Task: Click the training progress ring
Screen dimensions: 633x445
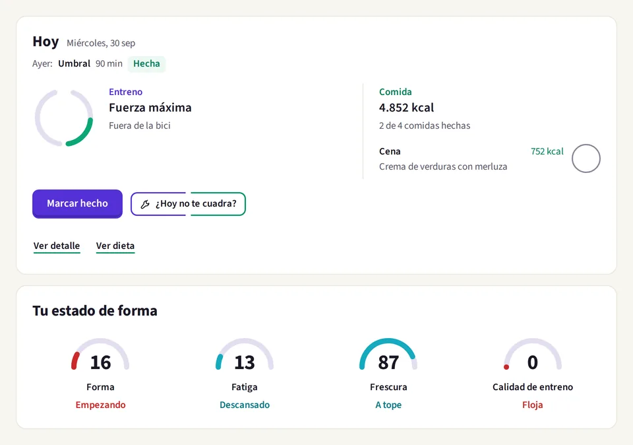Action: click(64, 118)
